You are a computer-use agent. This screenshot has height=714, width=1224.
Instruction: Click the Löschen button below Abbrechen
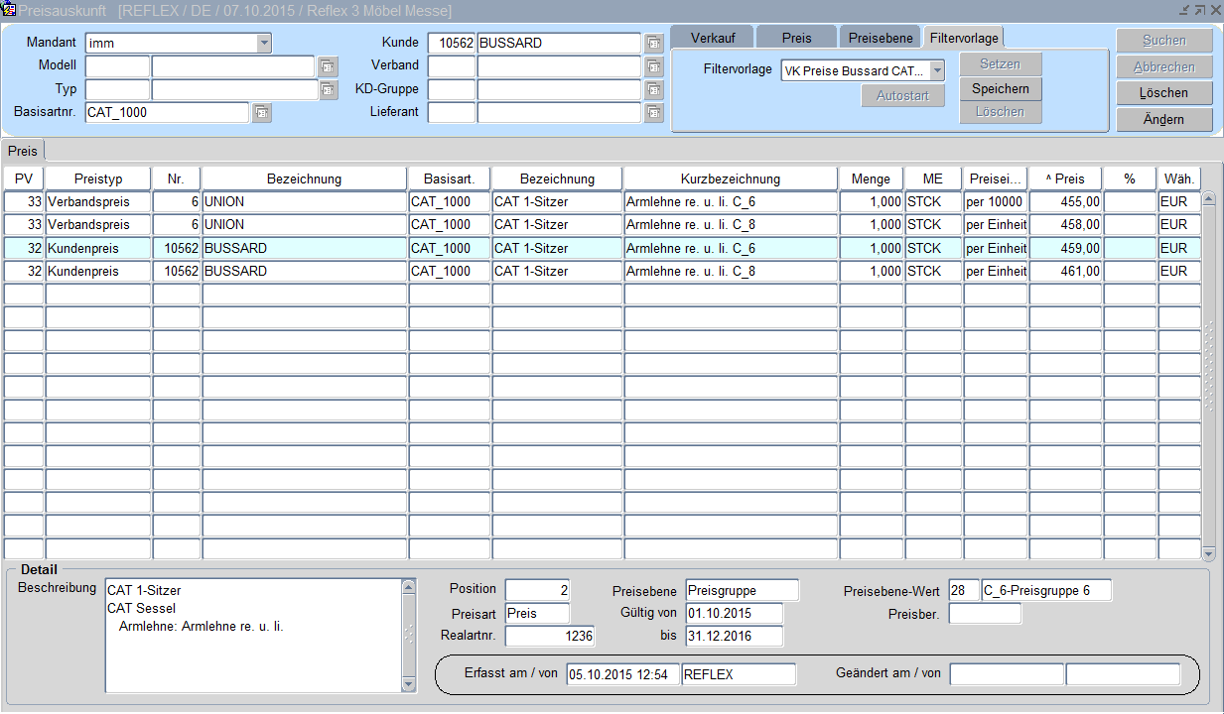point(1163,92)
